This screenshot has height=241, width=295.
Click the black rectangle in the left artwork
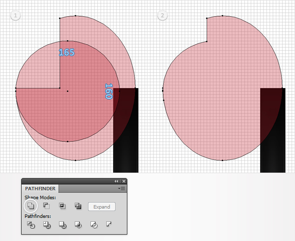tap(126, 130)
